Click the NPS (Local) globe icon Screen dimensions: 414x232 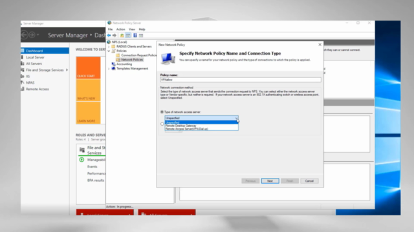click(x=109, y=42)
